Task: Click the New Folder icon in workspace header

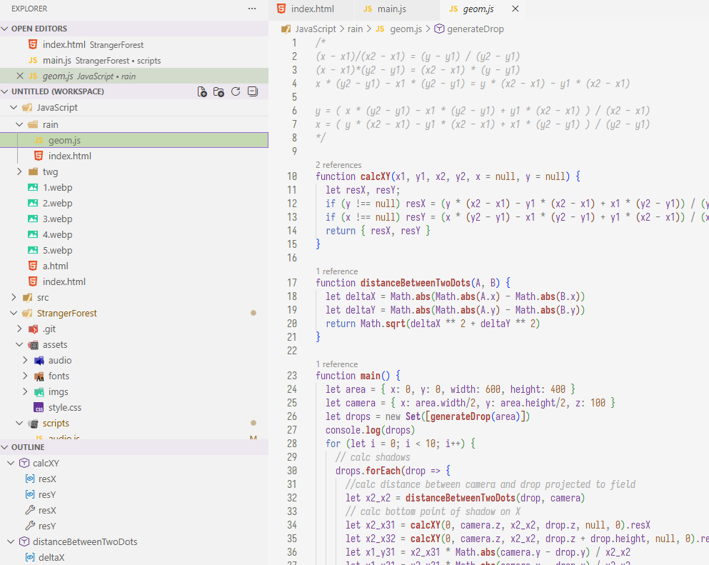Action: click(219, 92)
